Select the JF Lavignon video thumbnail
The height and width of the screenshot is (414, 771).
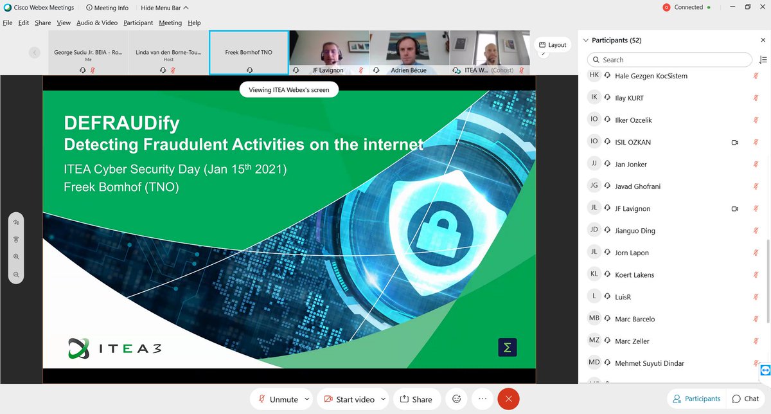point(328,53)
